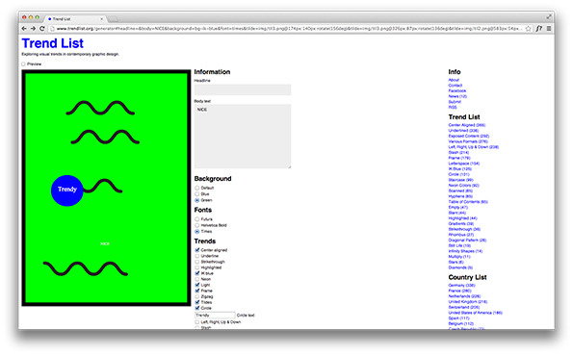Bookmark this page with the star icon
This screenshot has width=573, height=355.
[x=528, y=29]
